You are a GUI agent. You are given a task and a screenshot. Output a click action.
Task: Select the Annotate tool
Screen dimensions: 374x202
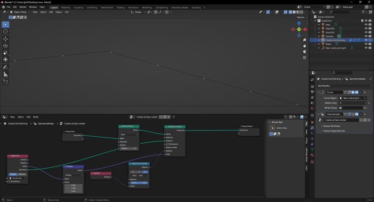click(x=5, y=67)
